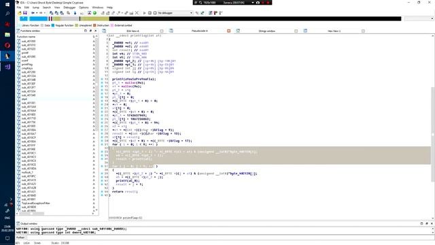Open the Search menu
The image size is (435, 245).
47,7
